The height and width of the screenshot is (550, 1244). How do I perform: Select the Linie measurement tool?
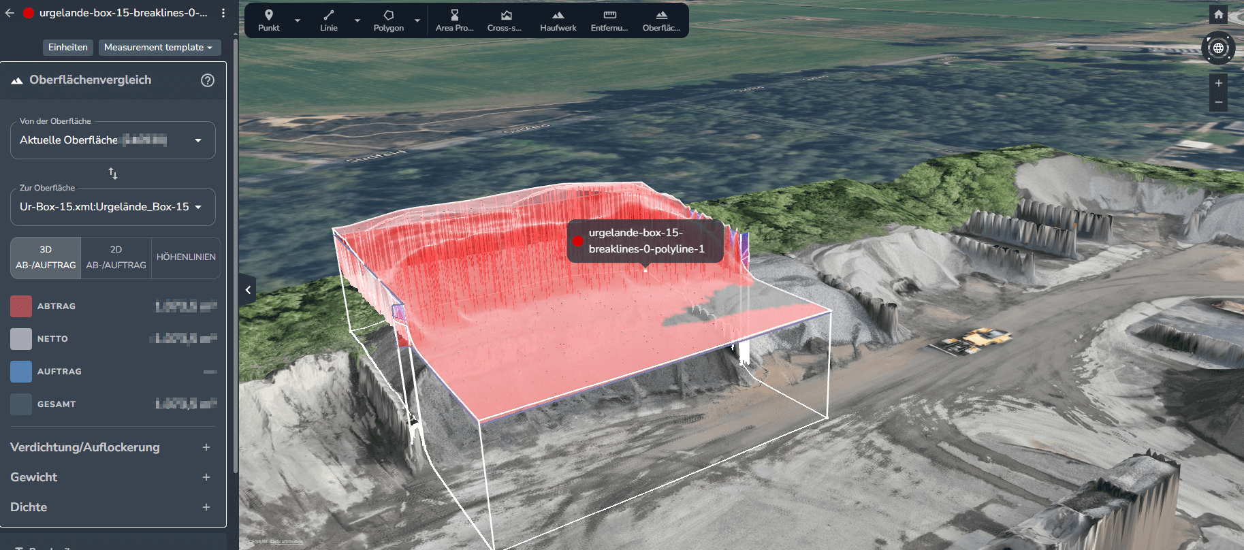[329, 20]
